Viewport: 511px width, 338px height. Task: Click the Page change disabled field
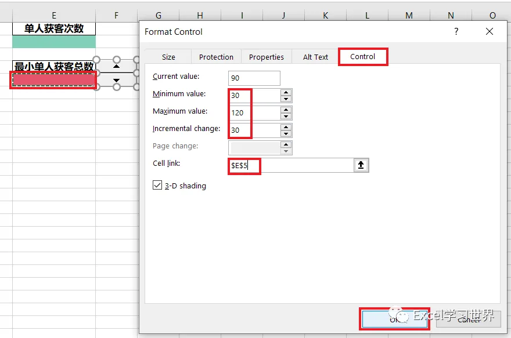254,148
